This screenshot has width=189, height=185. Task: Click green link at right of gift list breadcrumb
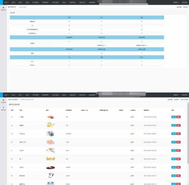(x=184, y=100)
